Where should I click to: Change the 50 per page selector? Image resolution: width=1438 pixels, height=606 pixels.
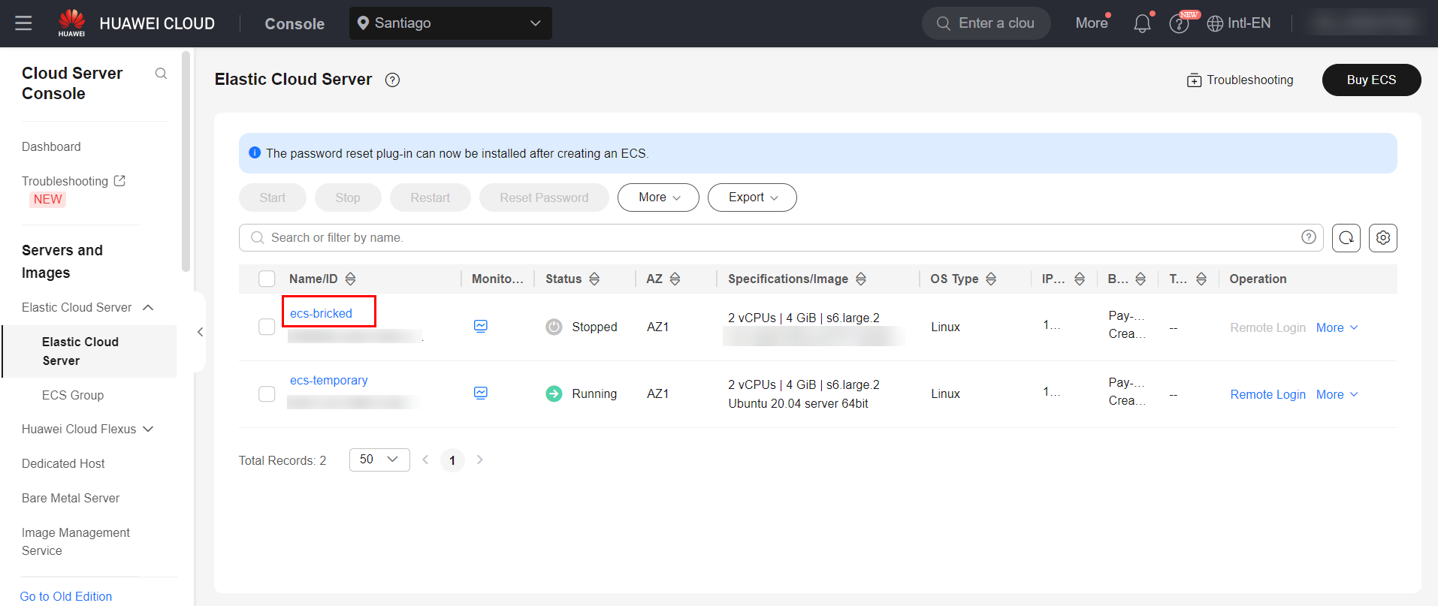coord(379,460)
